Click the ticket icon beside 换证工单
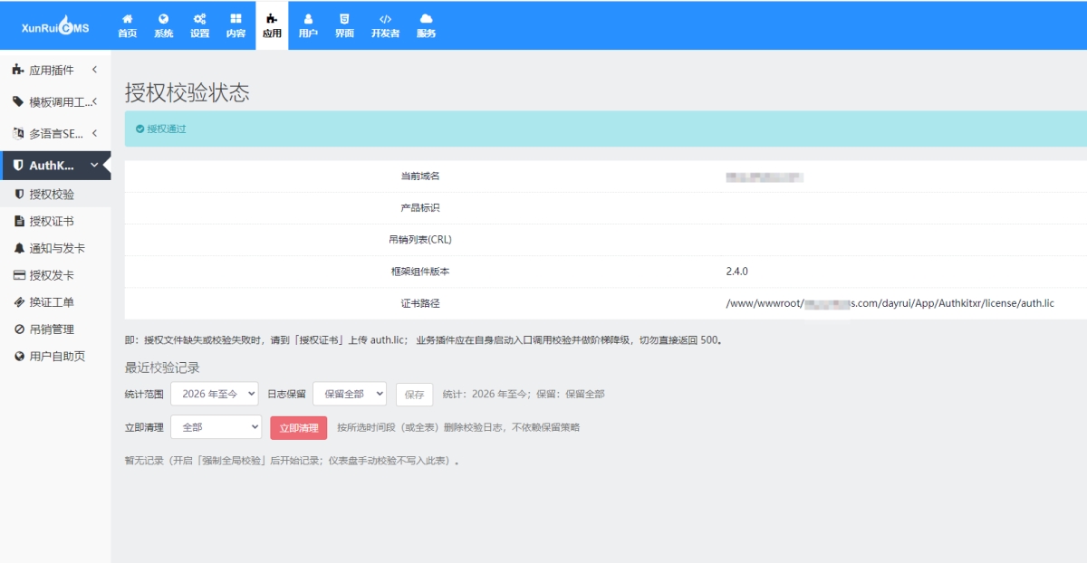The width and height of the screenshot is (1087, 563). pos(20,302)
